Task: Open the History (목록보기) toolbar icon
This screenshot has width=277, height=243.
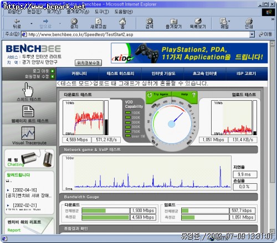Action: 198,21
